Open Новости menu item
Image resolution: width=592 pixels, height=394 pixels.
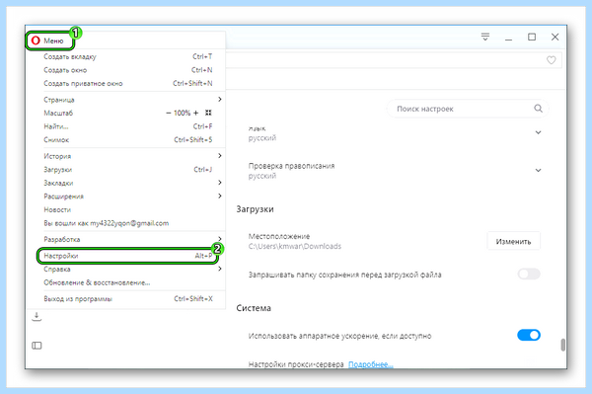127,209
